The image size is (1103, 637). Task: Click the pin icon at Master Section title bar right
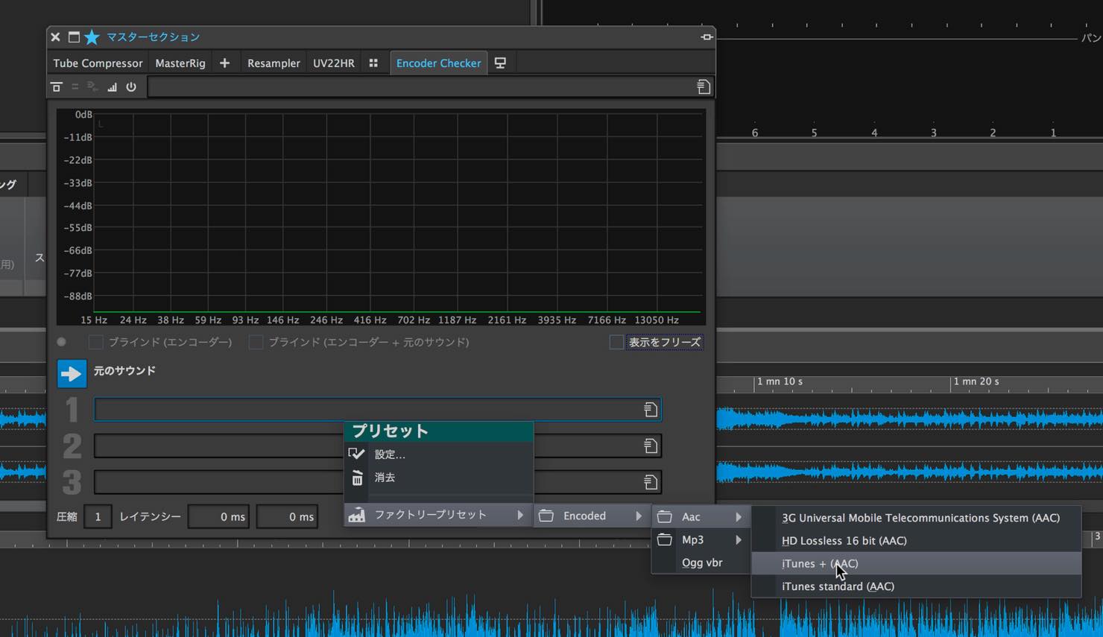[x=707, y=37]
